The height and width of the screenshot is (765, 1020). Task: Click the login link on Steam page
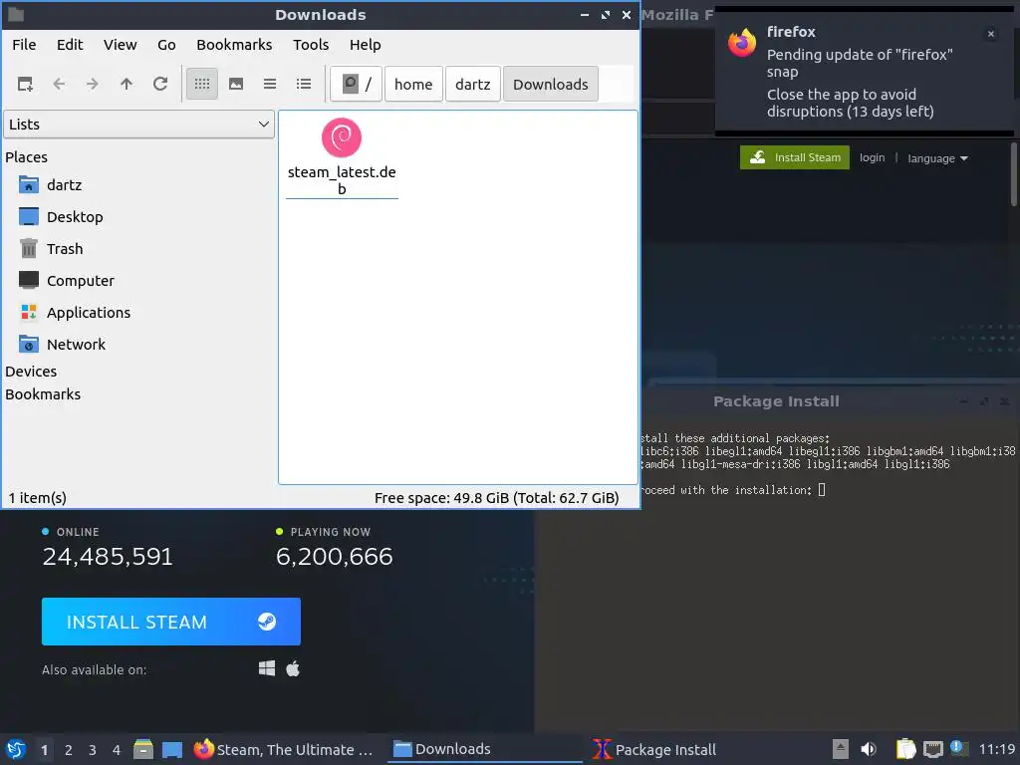(872, 157)
